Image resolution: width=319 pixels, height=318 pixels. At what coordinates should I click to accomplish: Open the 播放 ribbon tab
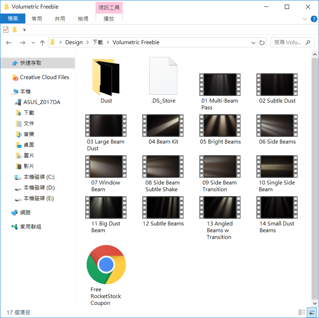coord(109,19)
